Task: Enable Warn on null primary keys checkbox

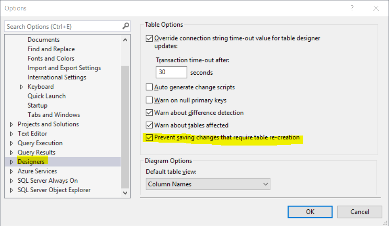Action: click(x=149, y=100)
